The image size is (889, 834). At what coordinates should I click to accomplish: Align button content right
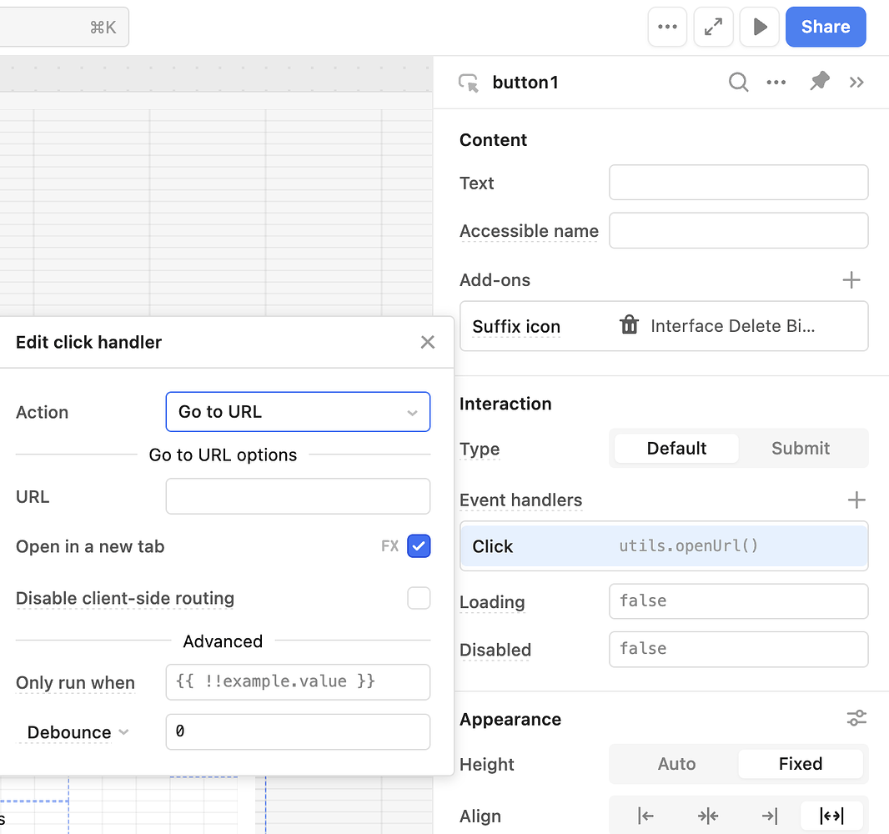[770, 816]
